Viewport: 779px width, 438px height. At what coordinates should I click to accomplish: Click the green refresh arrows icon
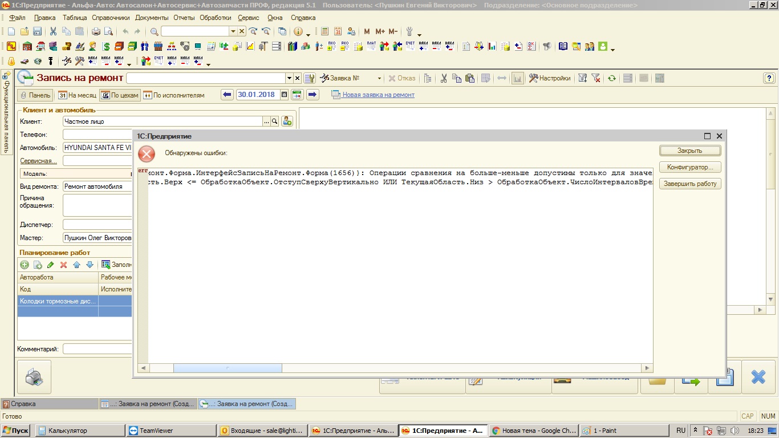pos(612,78)
